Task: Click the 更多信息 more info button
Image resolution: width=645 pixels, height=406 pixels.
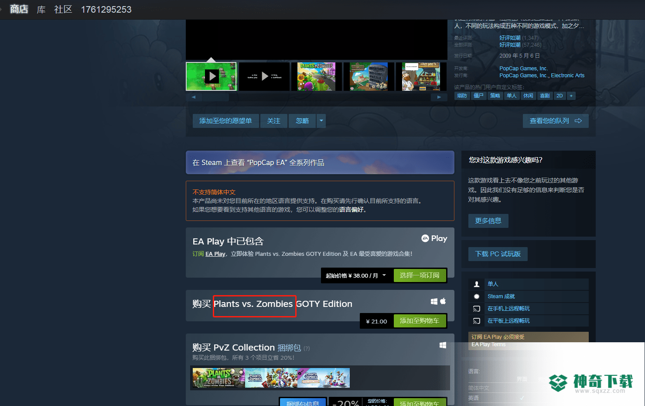Action: click(x=488, y=221)
